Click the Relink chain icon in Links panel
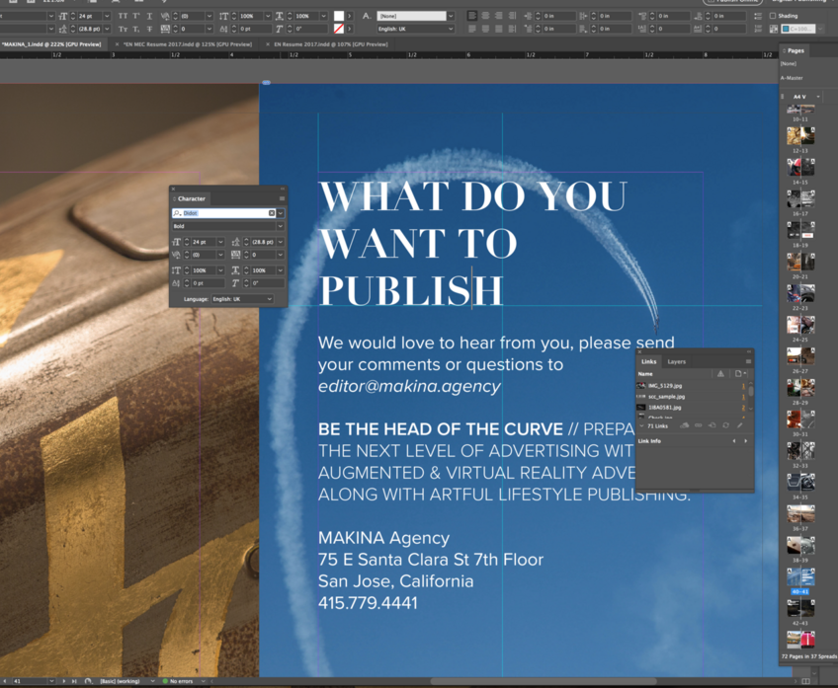The image size is (838, 688). (698, 425)
